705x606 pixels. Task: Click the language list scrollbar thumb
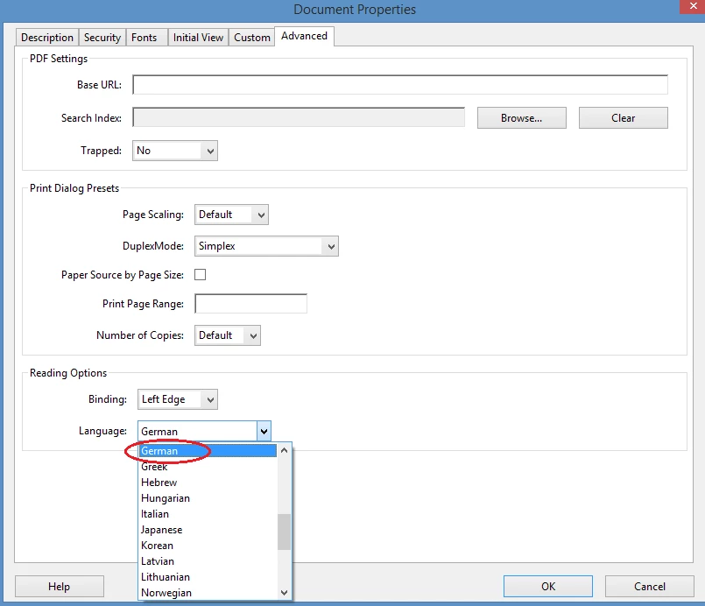(x=284, y=532)
